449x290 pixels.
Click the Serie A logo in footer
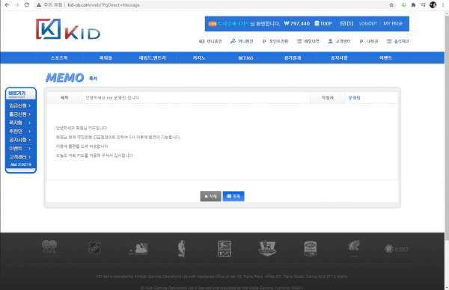click(310, 248)
